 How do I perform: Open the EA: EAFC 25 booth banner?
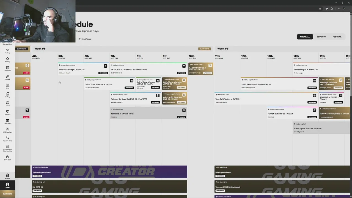pos(109,186)
